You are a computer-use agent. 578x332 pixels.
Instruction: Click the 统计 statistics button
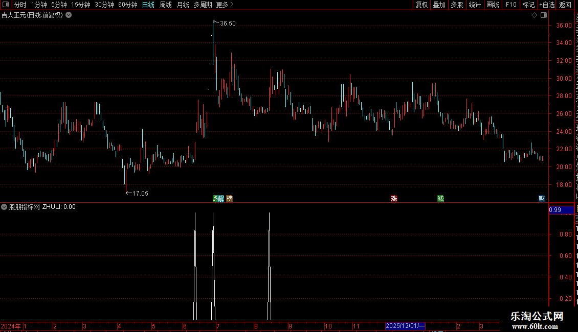tap(474, 5)
